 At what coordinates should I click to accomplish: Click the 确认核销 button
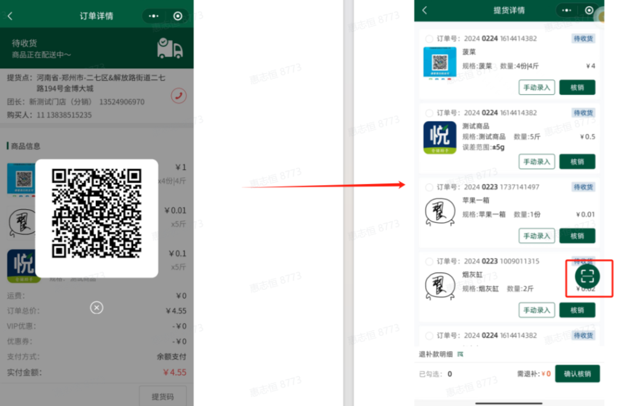click(577, 374)
